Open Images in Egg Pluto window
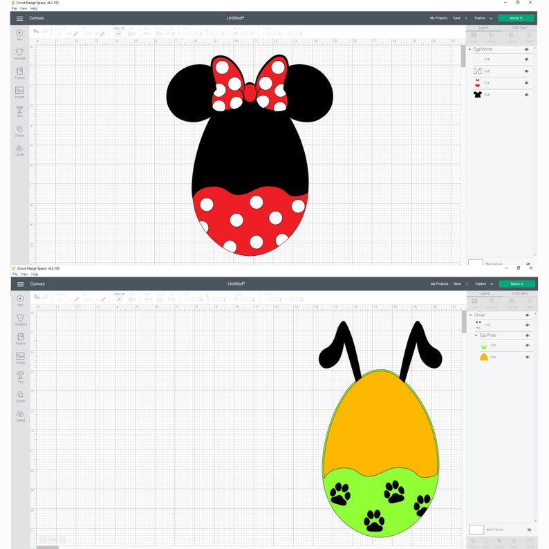 (x=20, y=358)
